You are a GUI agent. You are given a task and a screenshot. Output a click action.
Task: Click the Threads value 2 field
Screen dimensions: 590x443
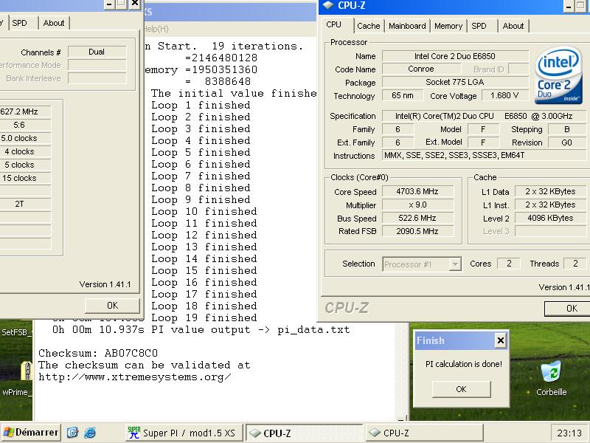point(575,264)
